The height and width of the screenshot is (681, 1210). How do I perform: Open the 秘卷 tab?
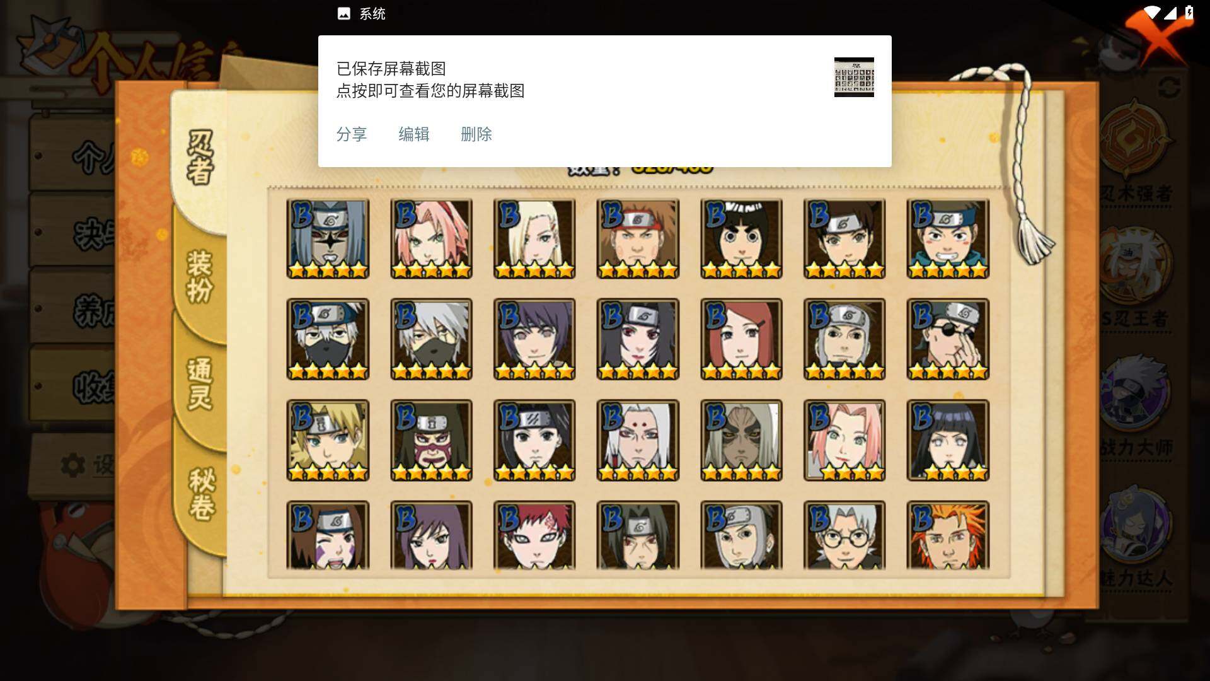202,494
